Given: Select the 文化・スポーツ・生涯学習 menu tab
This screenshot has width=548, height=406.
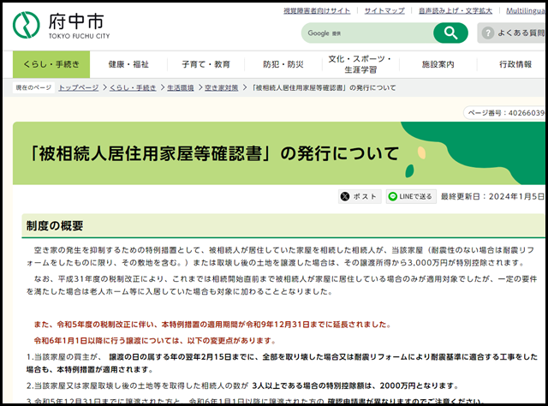Looking at the screenshot, I should coord(360,64).
